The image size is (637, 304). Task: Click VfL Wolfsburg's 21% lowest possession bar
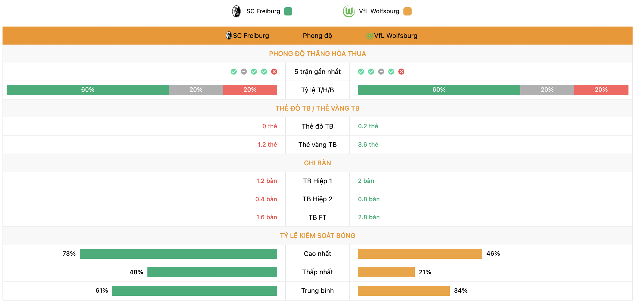386,272
